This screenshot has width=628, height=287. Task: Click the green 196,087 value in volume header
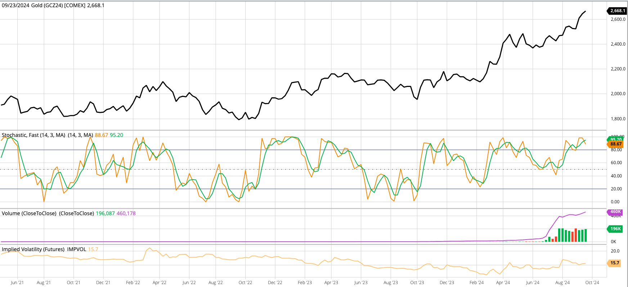(105, 213)
